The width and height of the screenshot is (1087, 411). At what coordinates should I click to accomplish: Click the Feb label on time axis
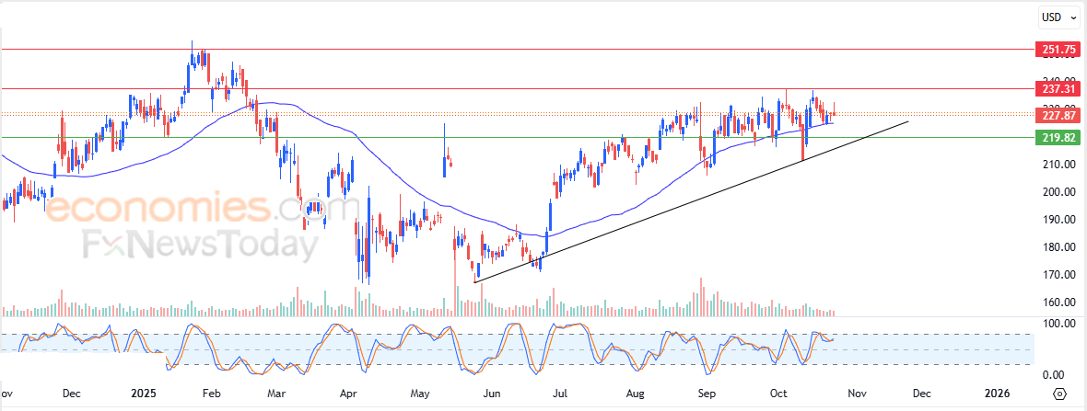(x=211, y=394)
